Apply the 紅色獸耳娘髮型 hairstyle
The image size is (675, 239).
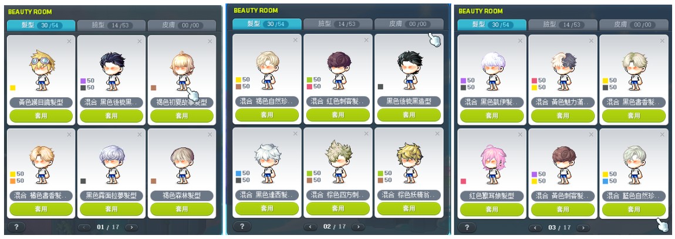click(x=492, y=209)
